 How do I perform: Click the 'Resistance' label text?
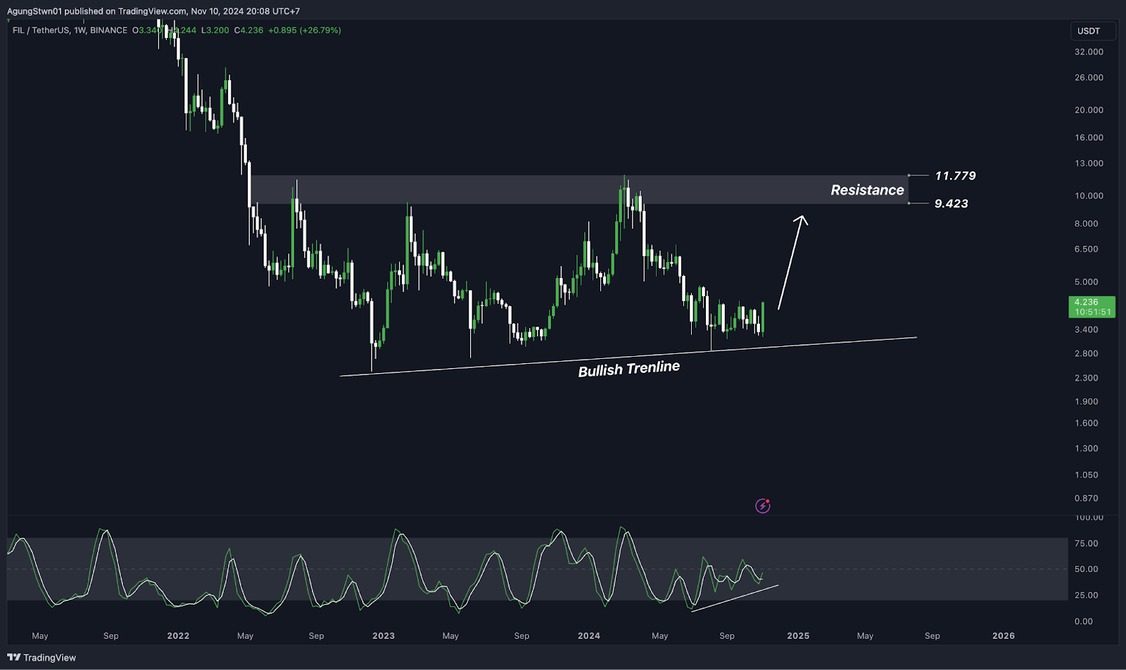[x=867, y=190]
